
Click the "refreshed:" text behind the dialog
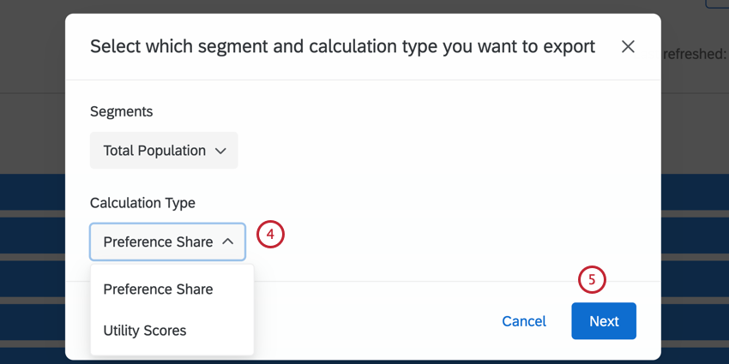pyautogui.click(x=695, y=54)
